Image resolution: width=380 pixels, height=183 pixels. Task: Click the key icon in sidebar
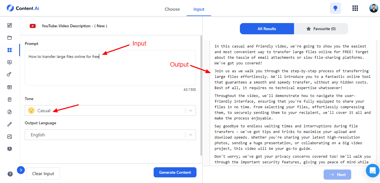pyautogui.click(x=10, y=74)
